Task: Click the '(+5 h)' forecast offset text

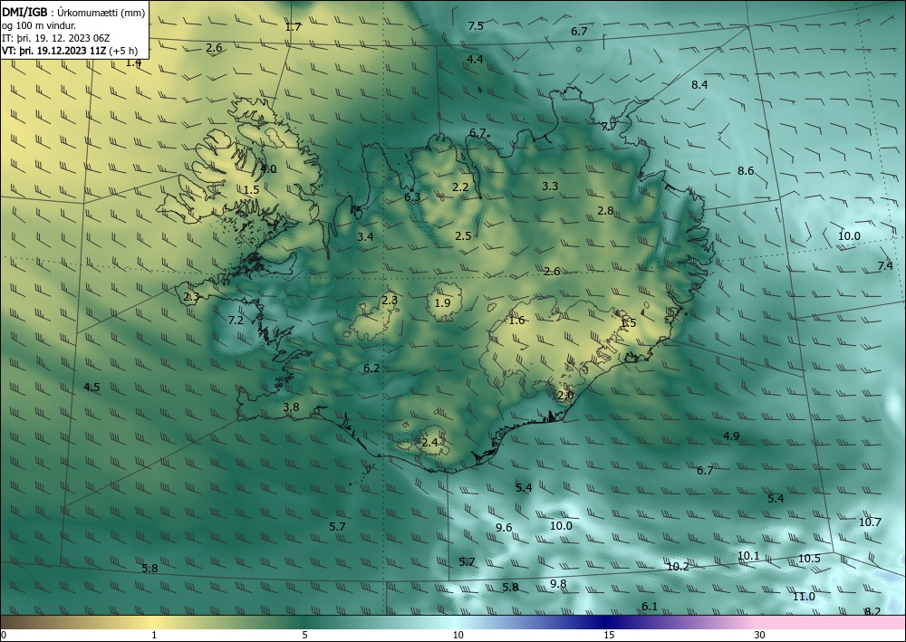Action: tap(123, 51)
